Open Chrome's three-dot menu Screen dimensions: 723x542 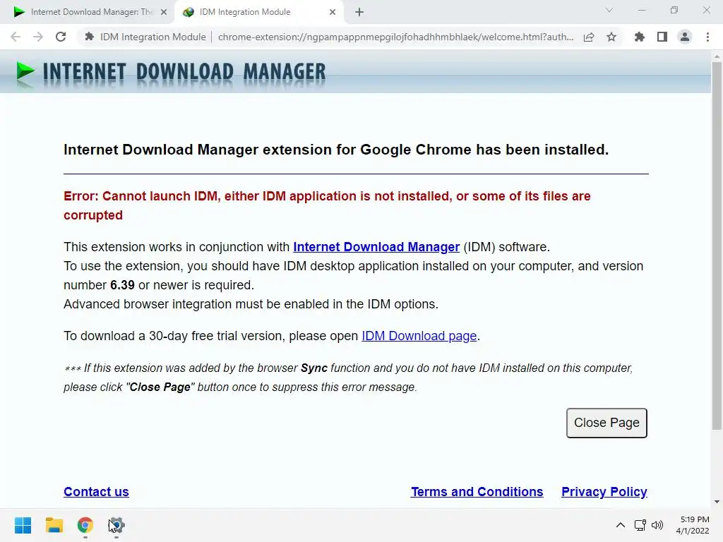coord(707,37)
